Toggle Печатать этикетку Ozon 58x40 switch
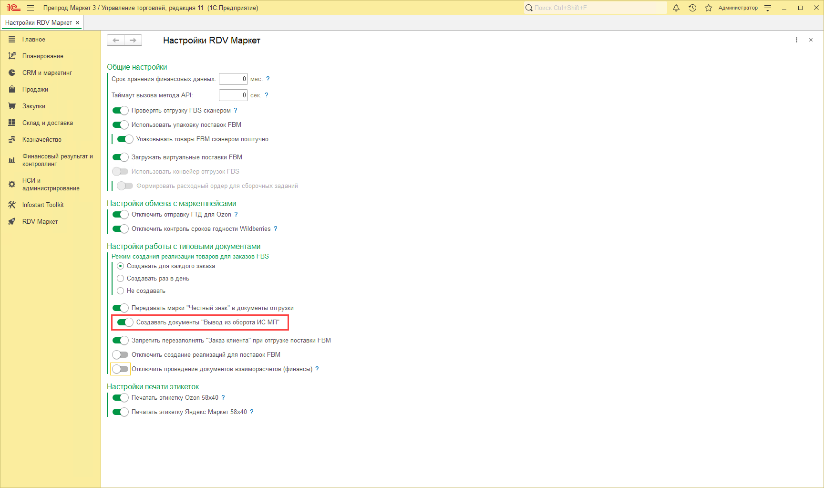Viewport: 824px width, 488px height. pos(120,397)
